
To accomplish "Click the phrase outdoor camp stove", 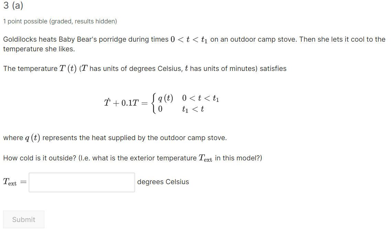I will coord(262,39).
